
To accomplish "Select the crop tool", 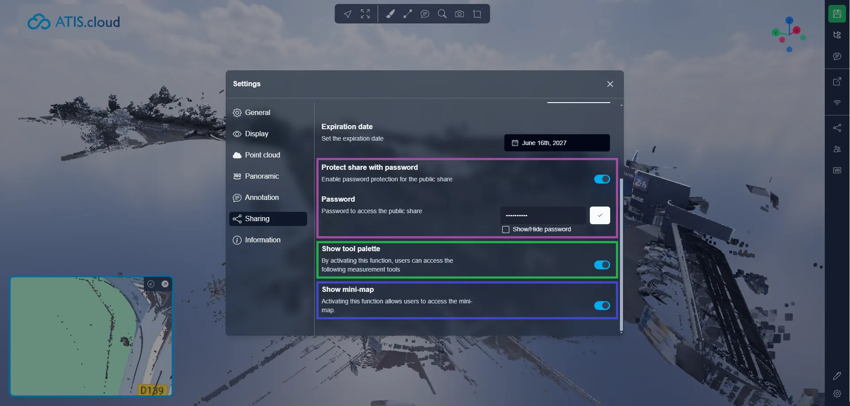I will pyautogui.click(x=477, y=14).
